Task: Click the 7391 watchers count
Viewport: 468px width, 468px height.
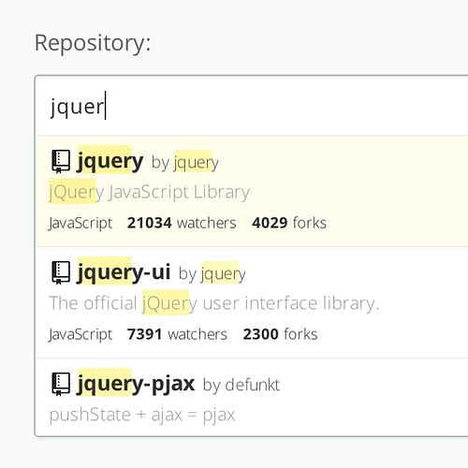Action: click(177, 334)
